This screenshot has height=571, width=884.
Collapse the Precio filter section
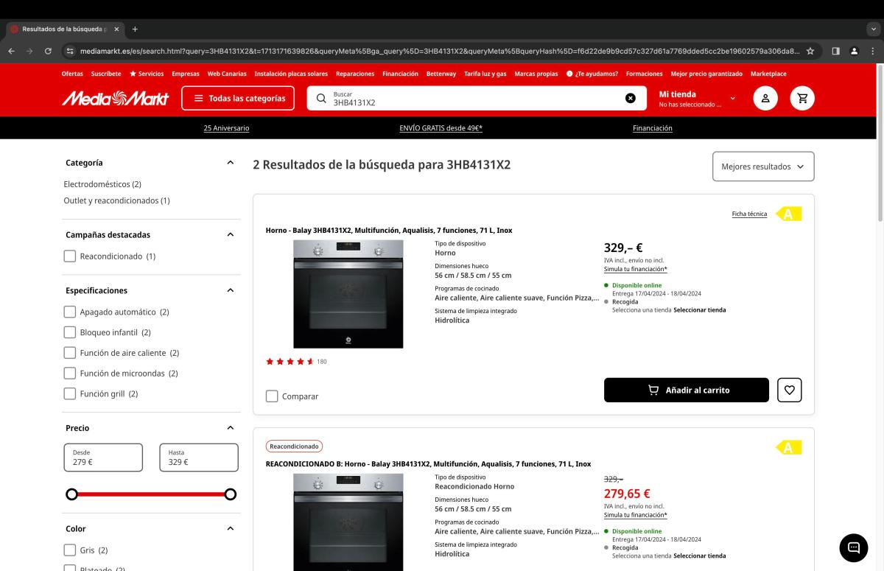coord(230,428)
